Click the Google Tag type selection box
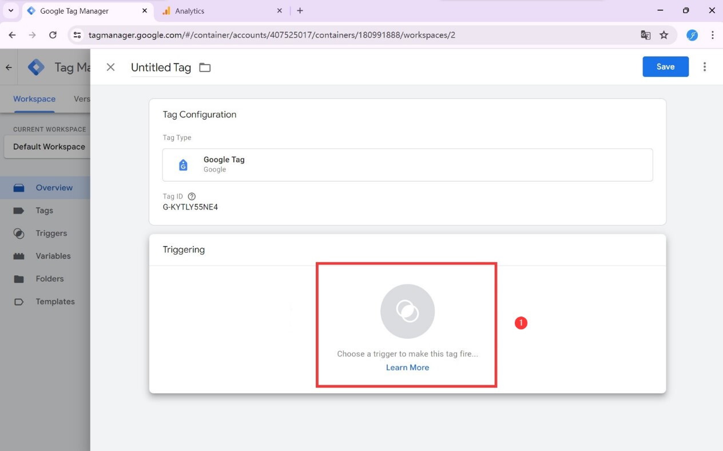The width and height of the screenshot is (723, 451). pos(407,165)
